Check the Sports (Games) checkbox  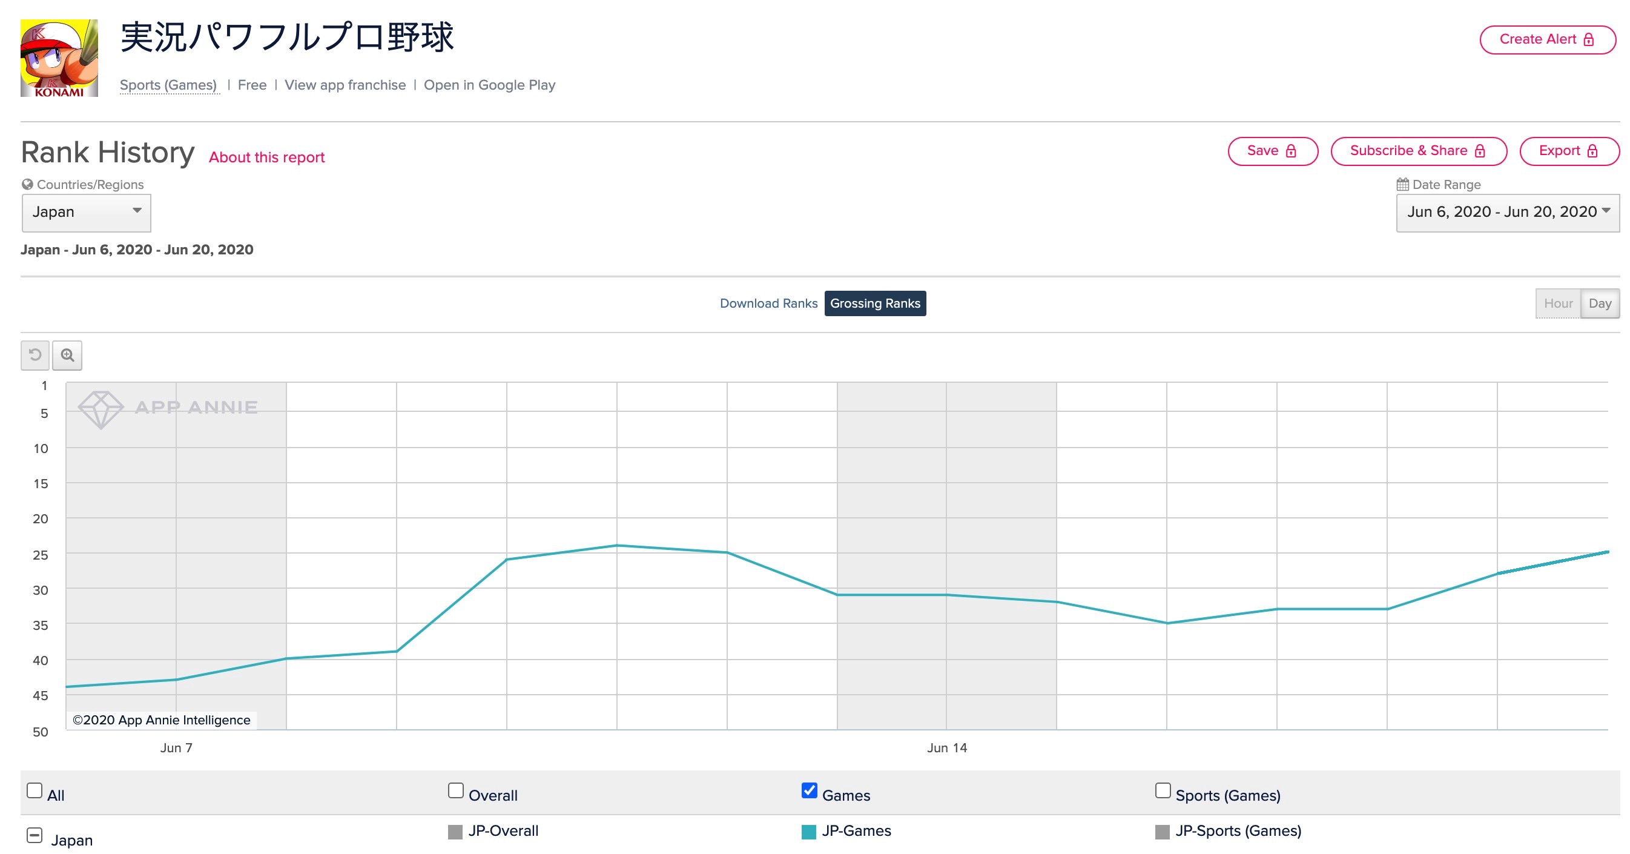(x=1163, y=790)
